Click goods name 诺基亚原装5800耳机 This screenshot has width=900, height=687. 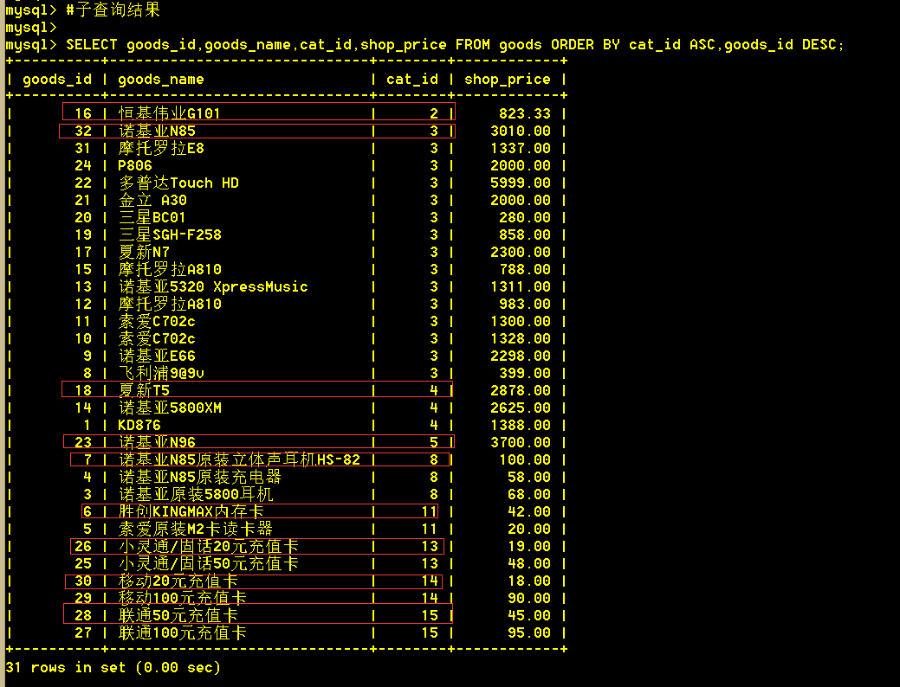point(196,494)
